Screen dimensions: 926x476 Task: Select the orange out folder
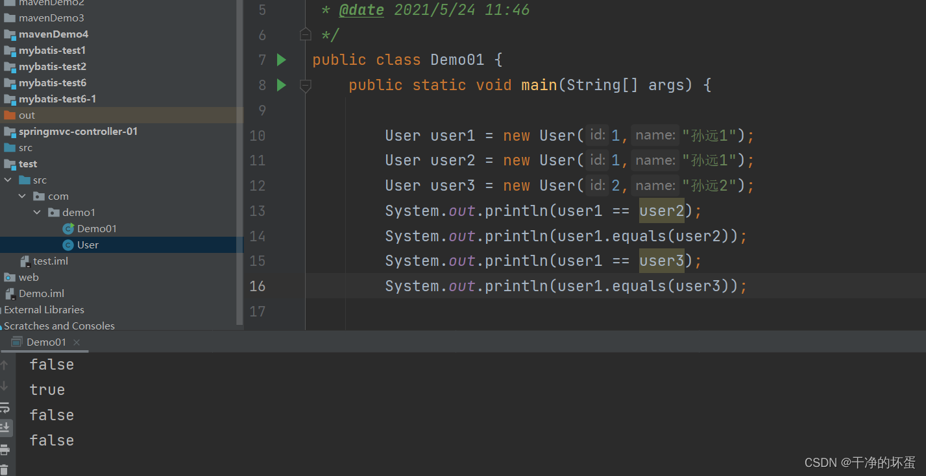coord(27,115)
